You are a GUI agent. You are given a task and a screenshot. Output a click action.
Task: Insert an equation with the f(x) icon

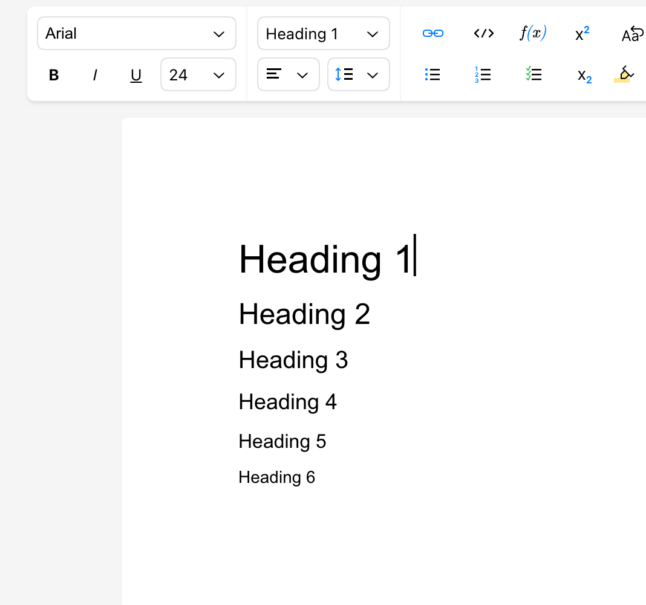click(533, 33)
